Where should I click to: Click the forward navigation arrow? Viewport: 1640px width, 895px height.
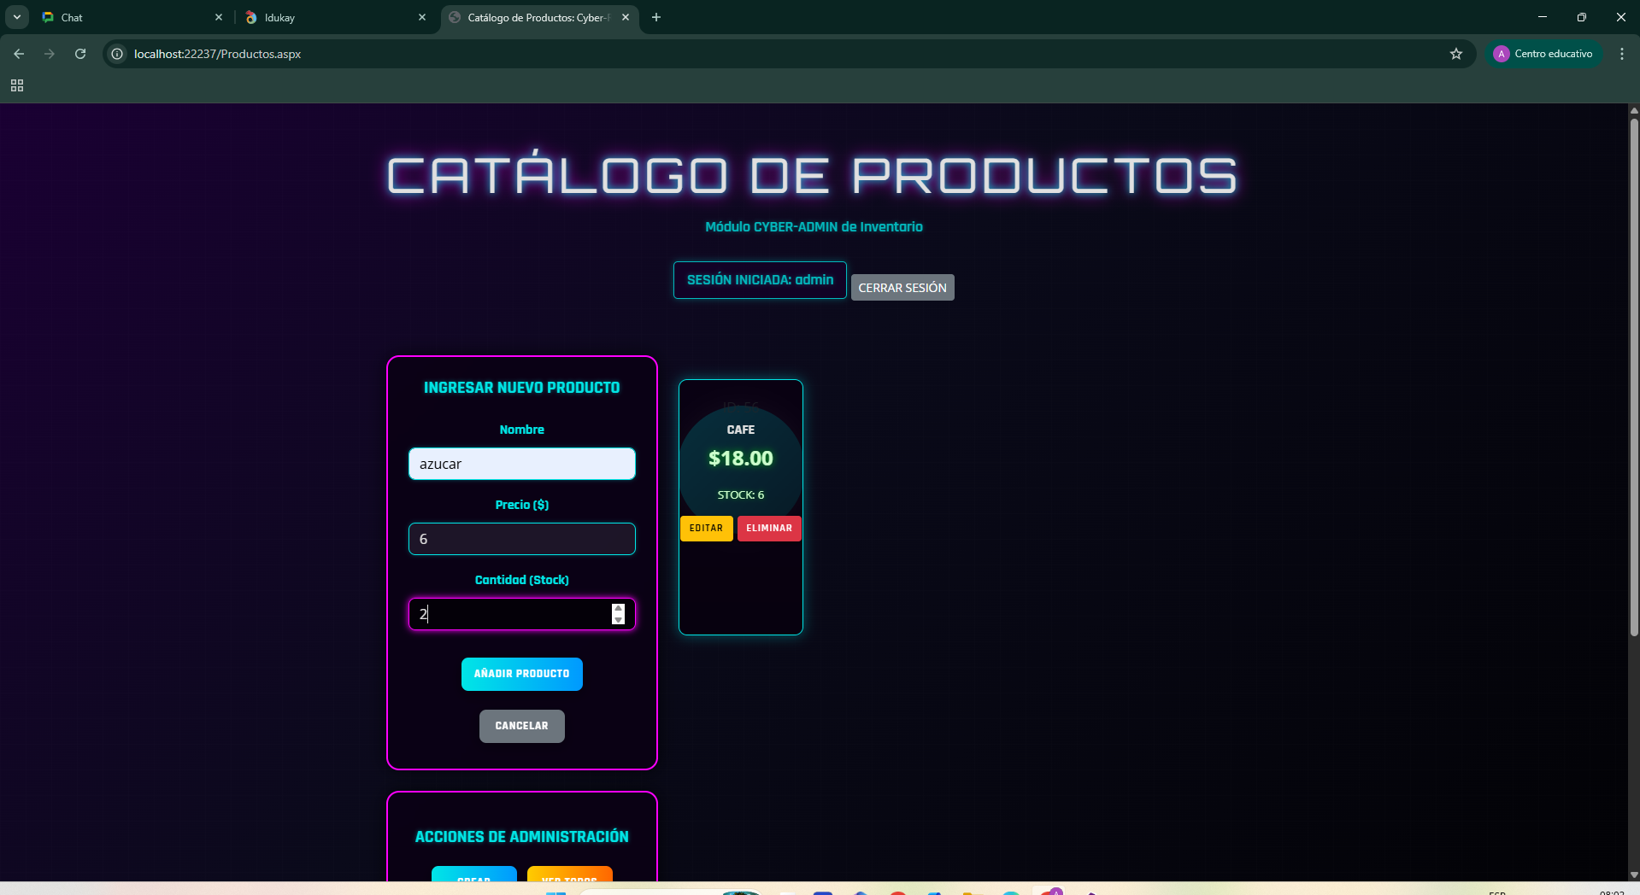(50, 54)
